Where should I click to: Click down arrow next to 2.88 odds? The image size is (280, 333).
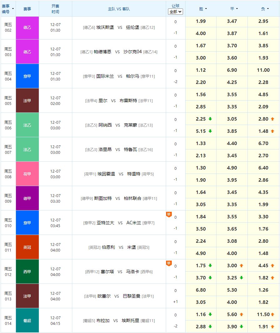pos(210,326)
